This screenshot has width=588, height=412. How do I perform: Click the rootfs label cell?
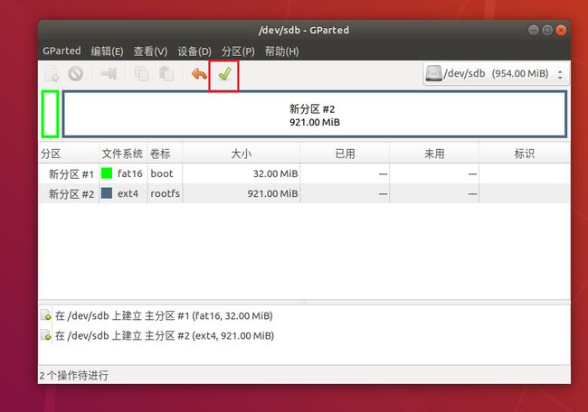click(165, 193)
